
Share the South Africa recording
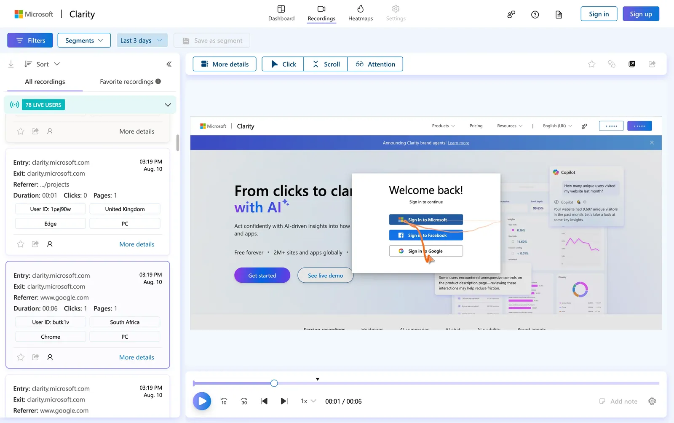point(35,357)
